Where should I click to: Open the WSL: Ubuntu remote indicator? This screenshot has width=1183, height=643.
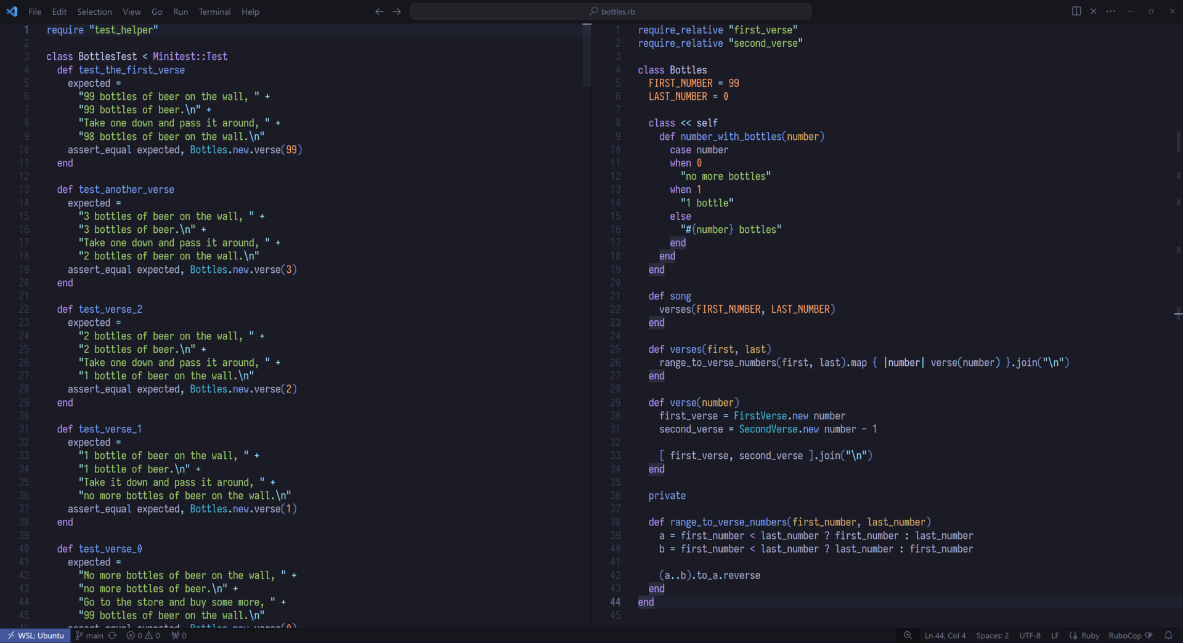(x=35, y=636)
